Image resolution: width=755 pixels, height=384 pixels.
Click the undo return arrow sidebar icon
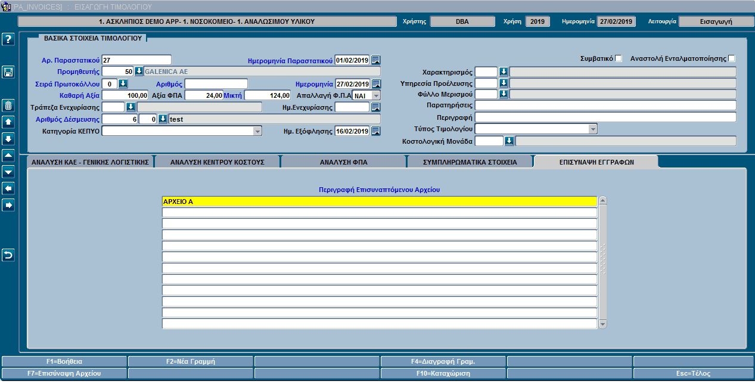pos(8,255)
